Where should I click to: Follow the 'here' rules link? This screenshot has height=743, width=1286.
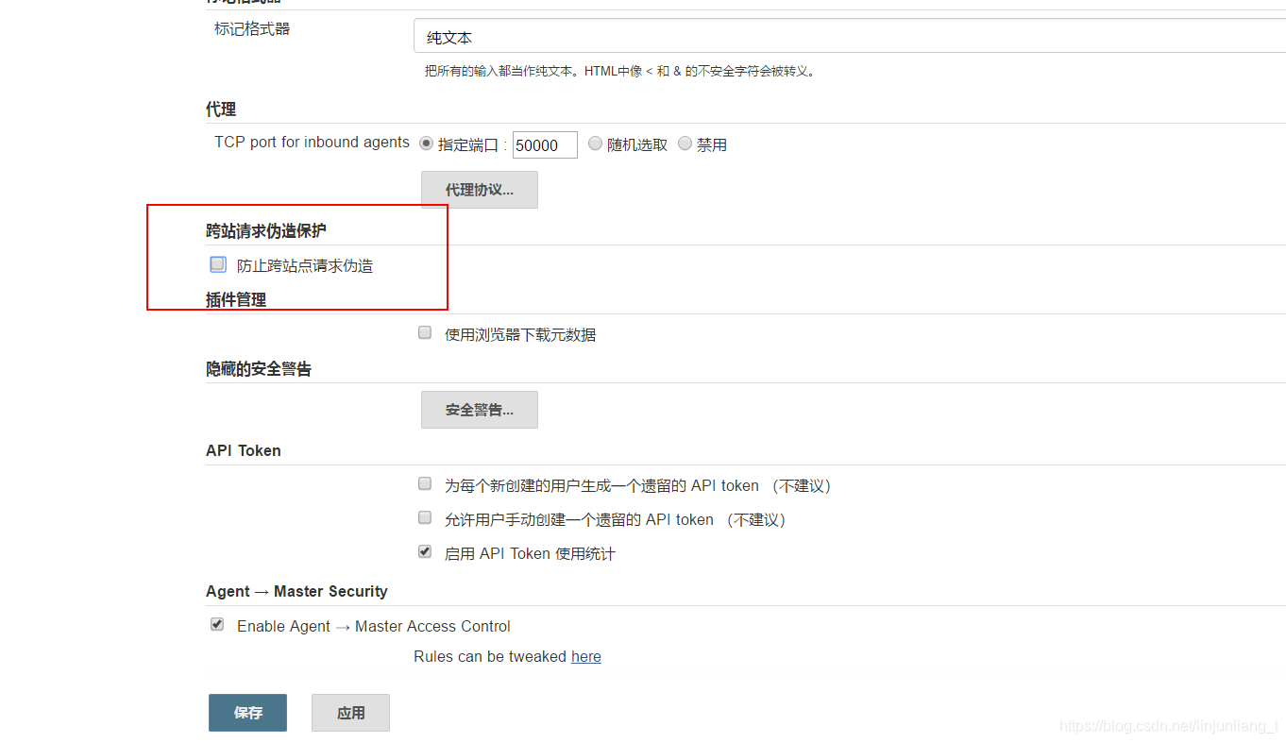586,656
